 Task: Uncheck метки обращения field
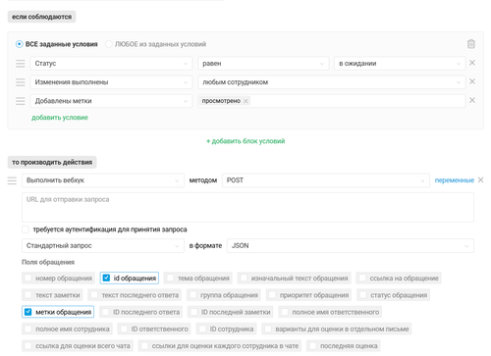(28, 312)
